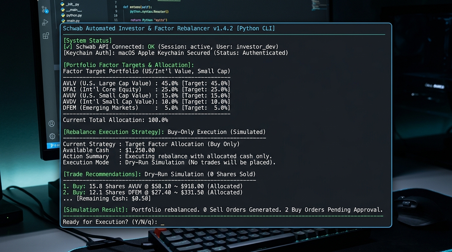The height and width of the screenshot is (252, 452).
Task: Select the DFEM (Emerging Markets) allocation row
Action: click(x=147, y=108)
